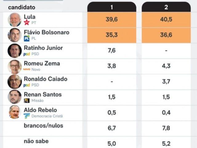Viewport: 197px width, 148px height.
Task: Click the PT red star party icon
Action: click(x=26, y=23)
